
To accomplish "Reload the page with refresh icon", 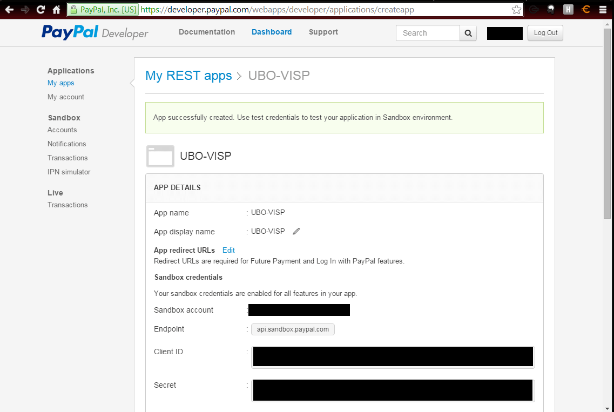I will coord(41,9).
